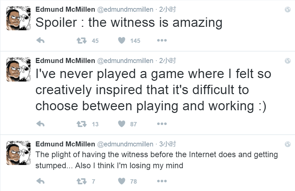Viewport: 295px width, 191px height.
Task: Reply to the "witness is amazing" tweet
Action: [40, 41]
